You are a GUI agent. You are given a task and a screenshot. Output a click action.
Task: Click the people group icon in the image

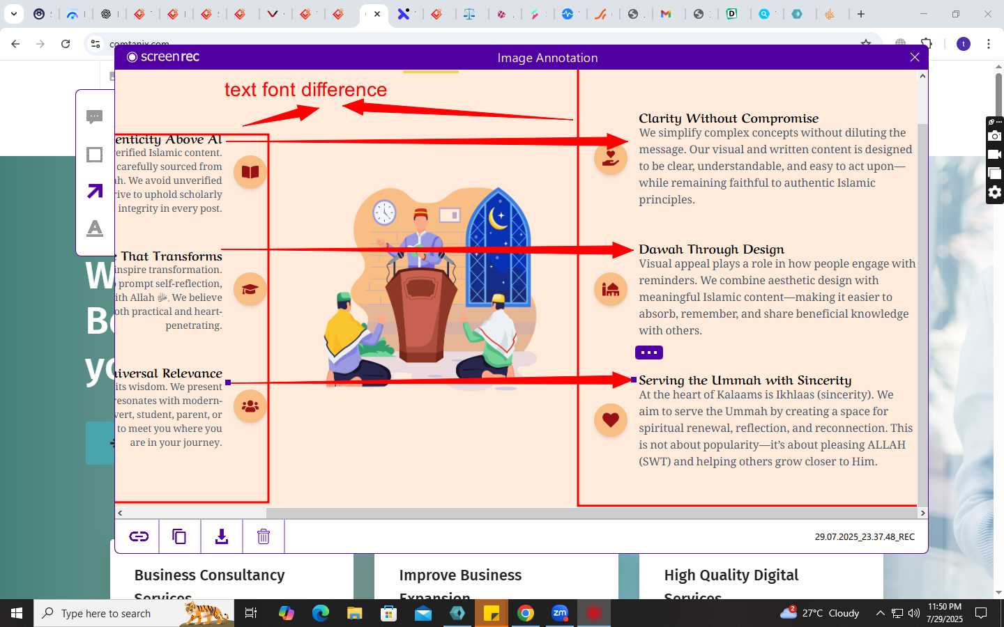tap(250, 406)
